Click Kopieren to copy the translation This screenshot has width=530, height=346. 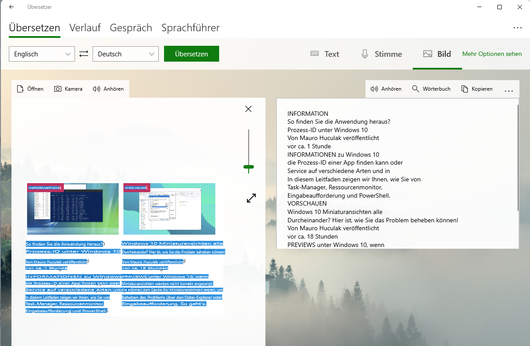477,89
